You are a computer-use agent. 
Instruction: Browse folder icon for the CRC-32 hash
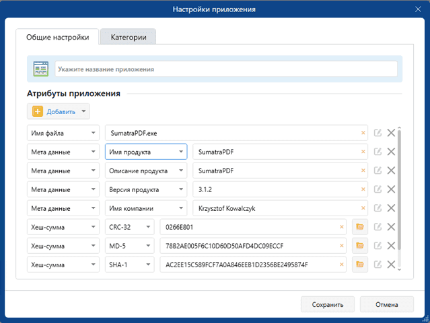coord(359,227)
